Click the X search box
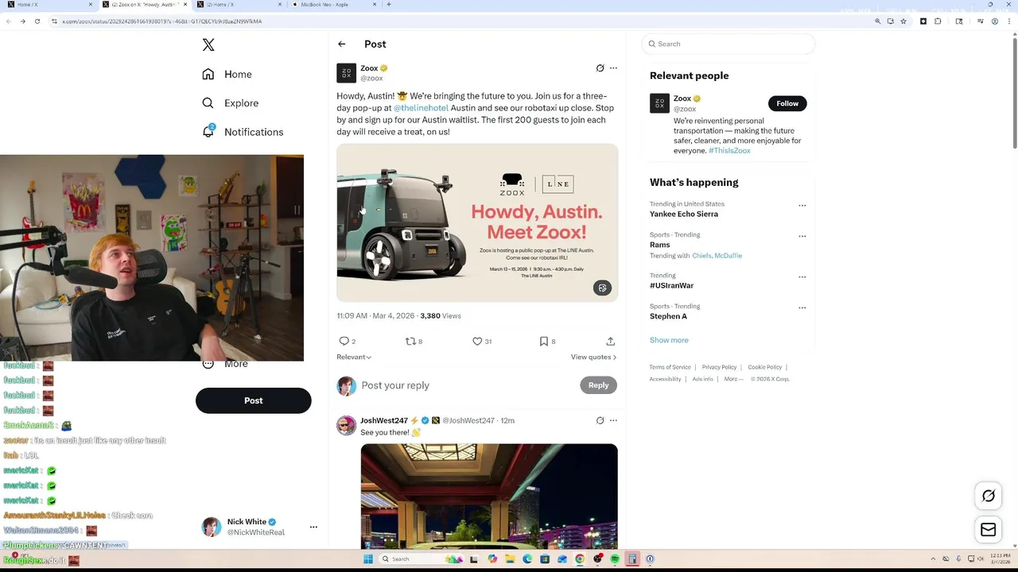 pos(729,44)
